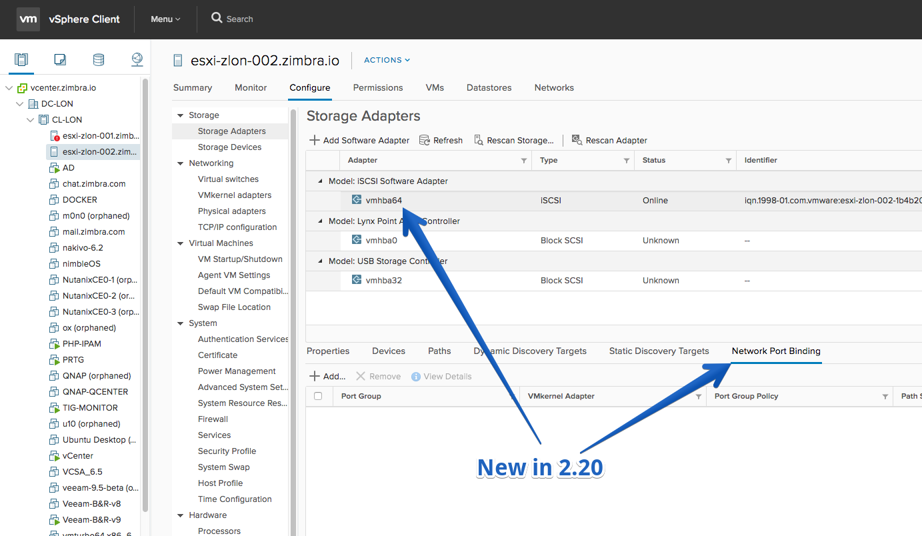
Task: Open the Adapter column filter icon
Action: 524,161
